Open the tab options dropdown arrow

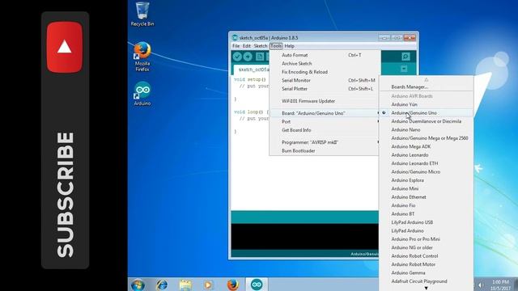(x=404, y=69)
